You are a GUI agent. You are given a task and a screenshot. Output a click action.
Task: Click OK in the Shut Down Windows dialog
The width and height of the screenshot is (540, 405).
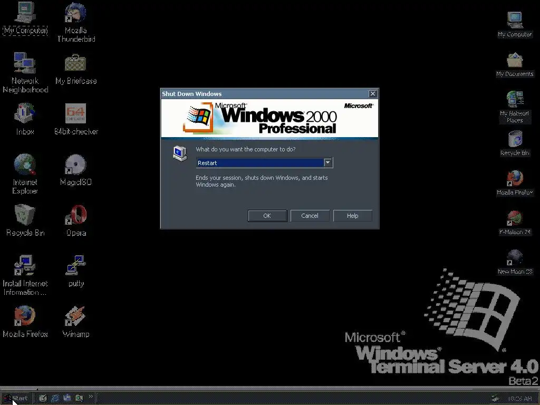tap(267, 216)
